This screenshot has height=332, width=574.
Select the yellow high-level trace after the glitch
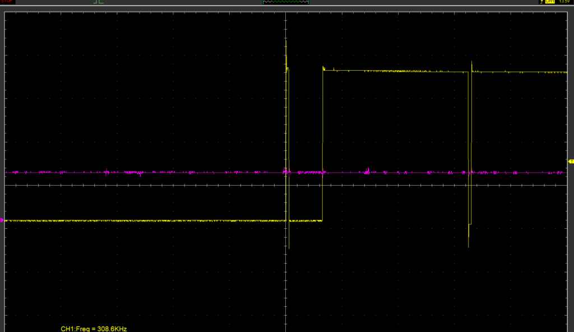click(521, 72)
